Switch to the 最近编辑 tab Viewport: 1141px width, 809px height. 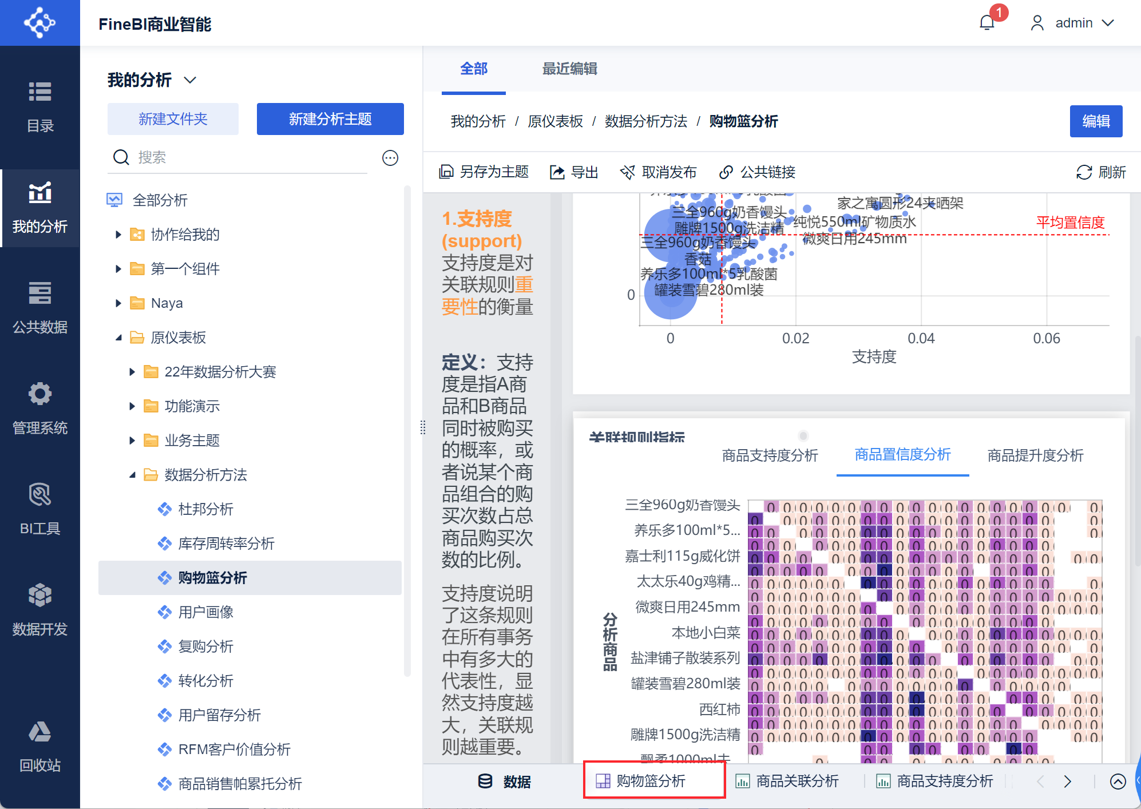coord(569,69)
